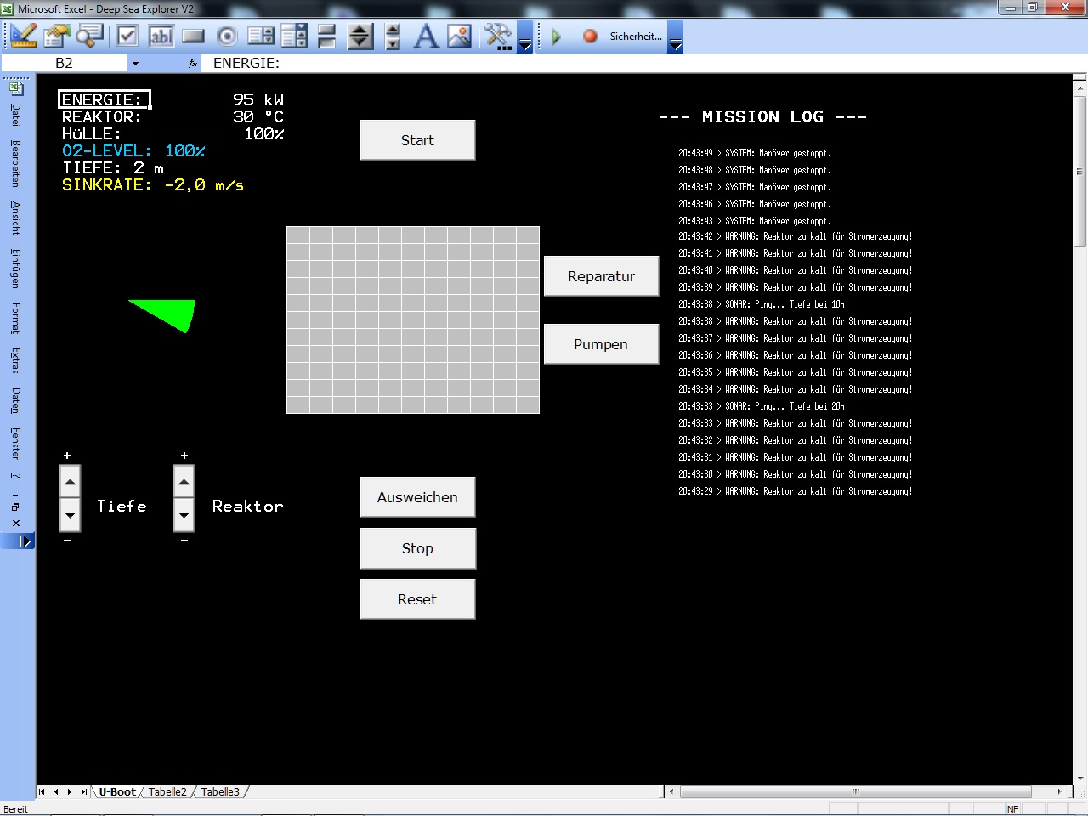Image resolution: width=1088 pixels, height=816 pixels.
Task: Restore the workbook window in the menu bar
Action: (x=16, y=507)
